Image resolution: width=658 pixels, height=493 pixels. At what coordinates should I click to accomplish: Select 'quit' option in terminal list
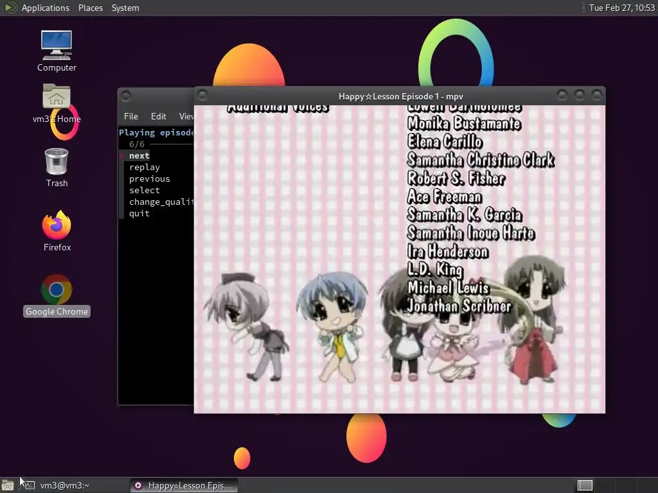tap(139, 213)
